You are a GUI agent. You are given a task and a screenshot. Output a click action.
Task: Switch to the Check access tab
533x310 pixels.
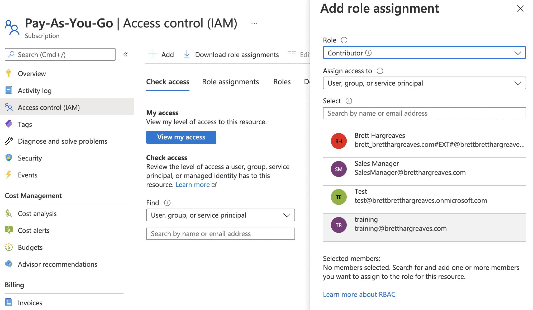tap(168, 82)
